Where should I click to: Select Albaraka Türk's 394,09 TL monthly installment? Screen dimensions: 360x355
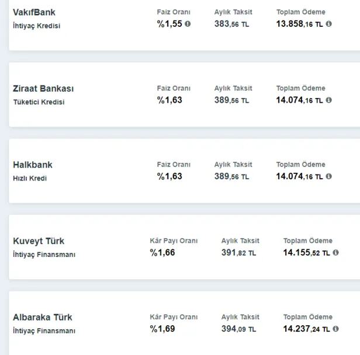tap(238, 329)
